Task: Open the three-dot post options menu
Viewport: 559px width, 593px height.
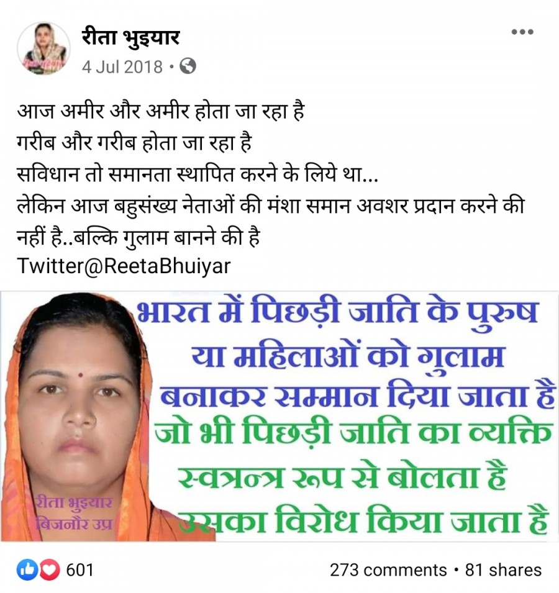Action: click(522, 32)
